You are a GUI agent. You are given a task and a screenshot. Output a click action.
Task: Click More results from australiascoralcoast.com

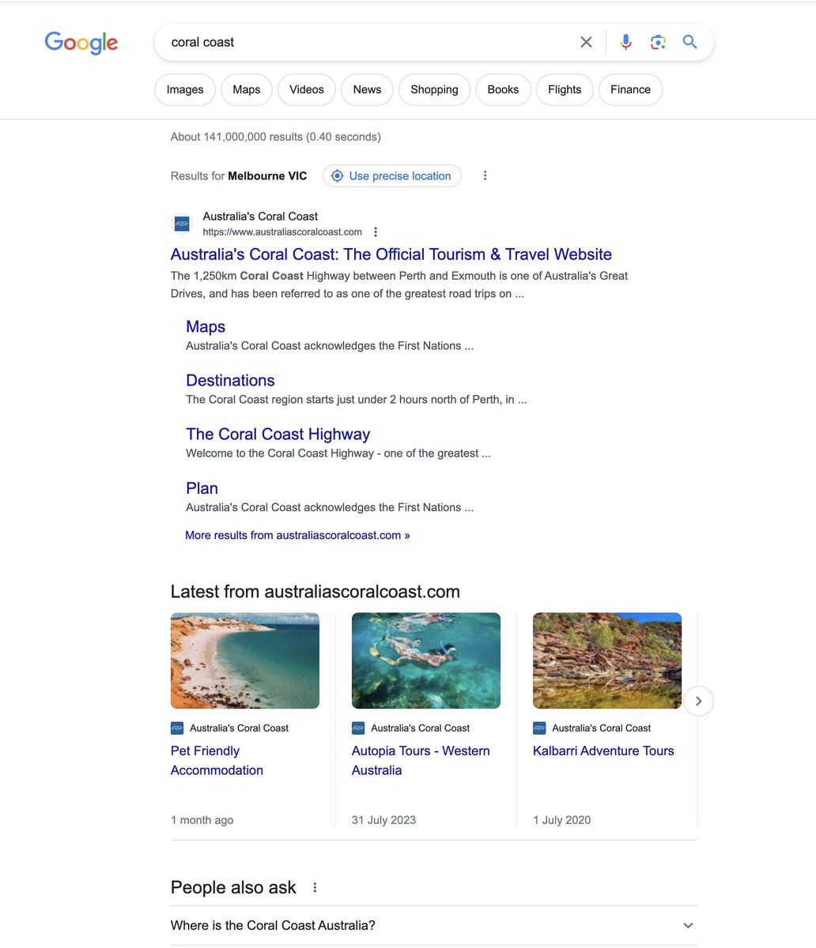pos(297,535)
